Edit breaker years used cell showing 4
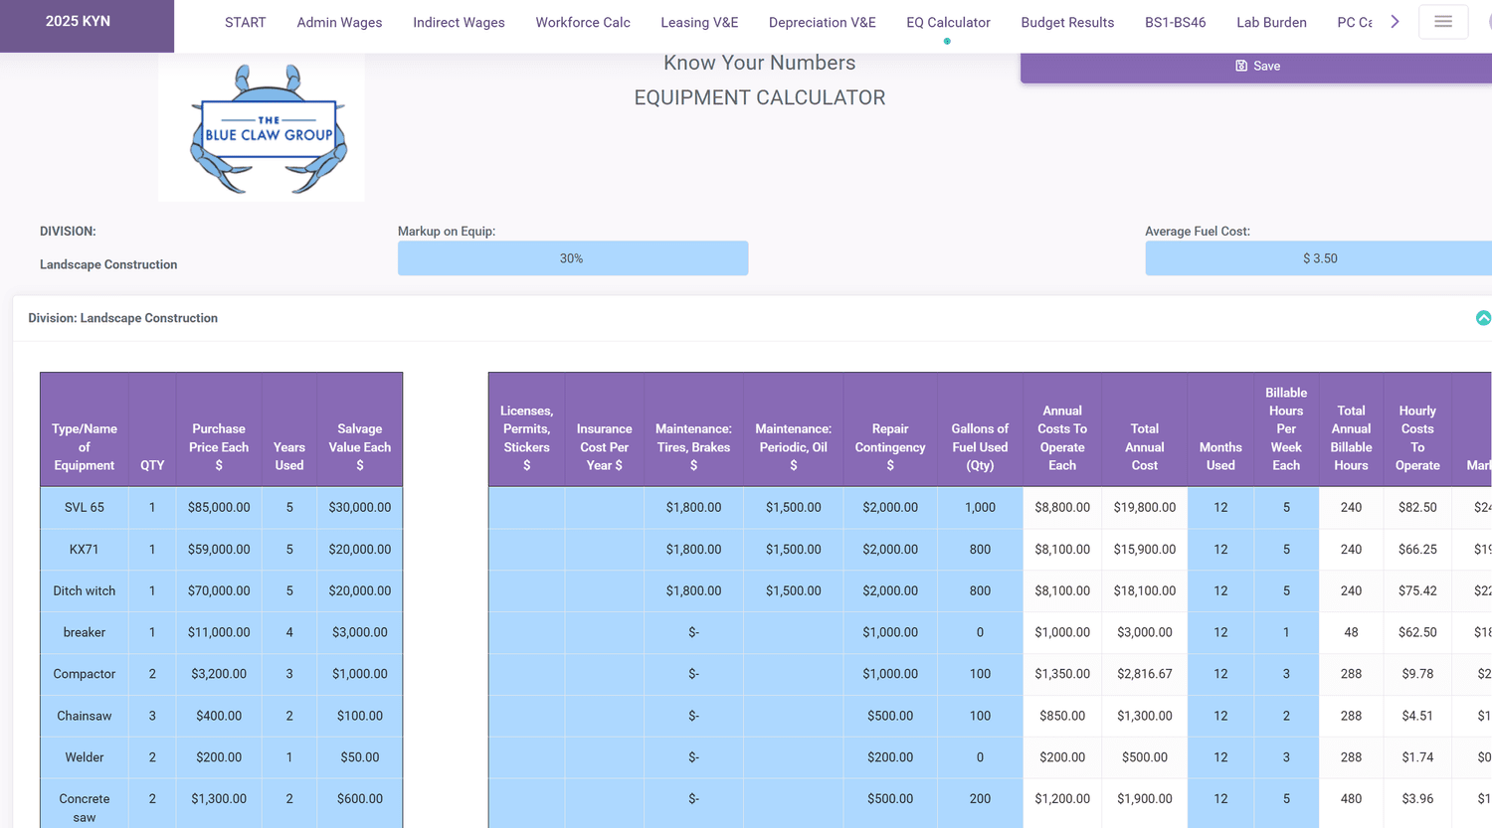Viewport: 1492px width, 828px height. coord(289,633)
